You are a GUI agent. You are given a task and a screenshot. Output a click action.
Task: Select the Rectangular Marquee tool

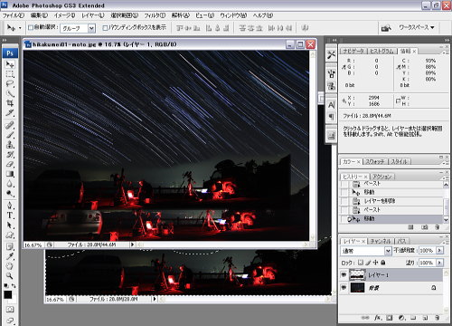10,74
